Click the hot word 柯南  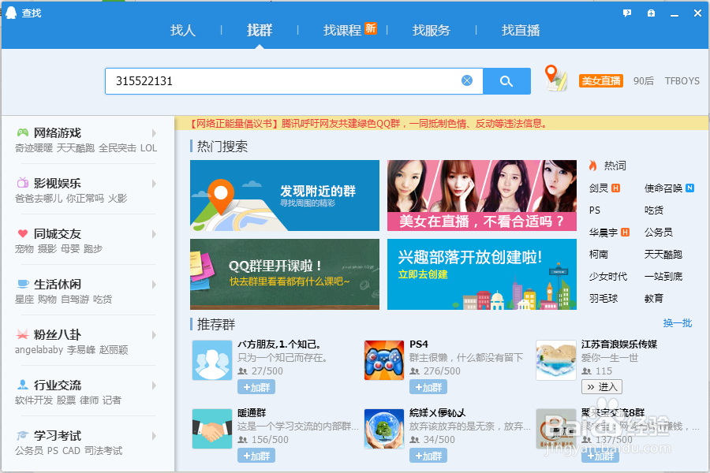(x=599, y=255)
